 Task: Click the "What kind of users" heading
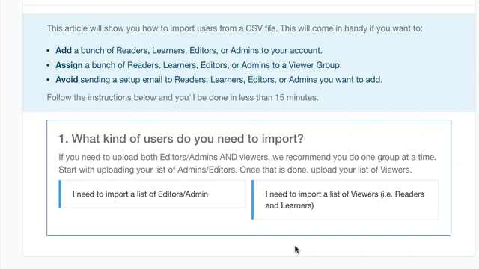[x=181, y=139]
